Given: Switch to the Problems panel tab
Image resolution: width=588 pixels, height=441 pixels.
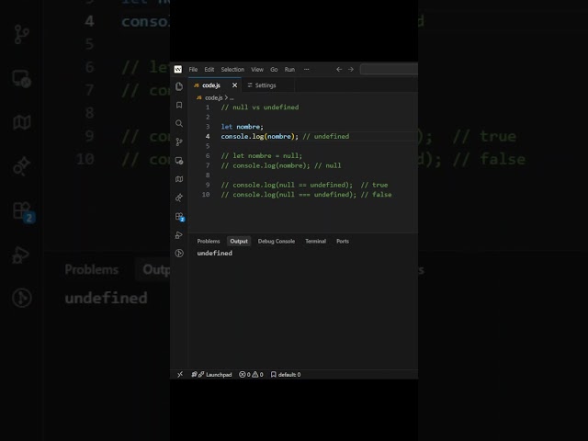Looking at the screenshot, I should tap(209, 241).
